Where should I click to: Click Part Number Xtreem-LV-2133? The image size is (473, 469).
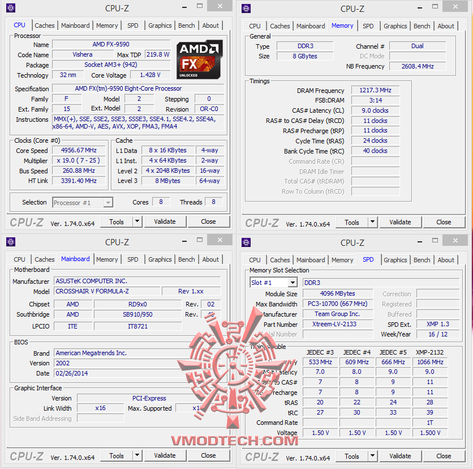[338, 324]
